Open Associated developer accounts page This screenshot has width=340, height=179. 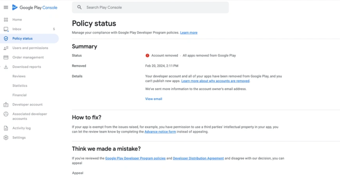(29, 116)
